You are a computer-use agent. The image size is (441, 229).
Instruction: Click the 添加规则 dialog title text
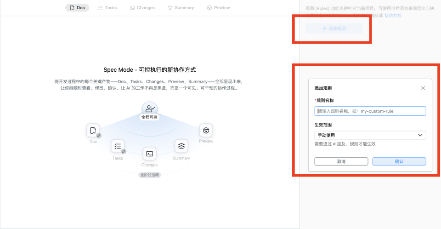[x=323, y=88]
